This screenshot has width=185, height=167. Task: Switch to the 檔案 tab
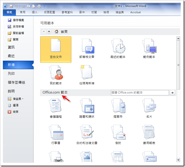coord(9,12)
